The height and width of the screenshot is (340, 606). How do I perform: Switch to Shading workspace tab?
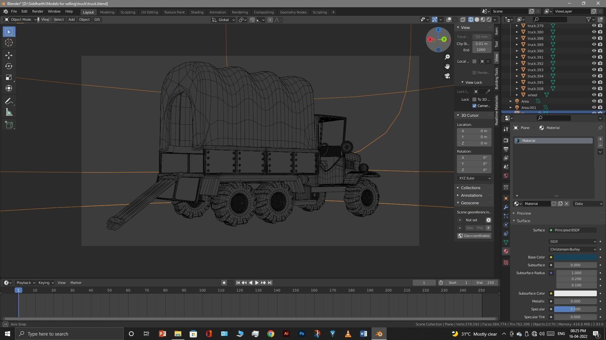pyautogui.click(x=197, y=12)
